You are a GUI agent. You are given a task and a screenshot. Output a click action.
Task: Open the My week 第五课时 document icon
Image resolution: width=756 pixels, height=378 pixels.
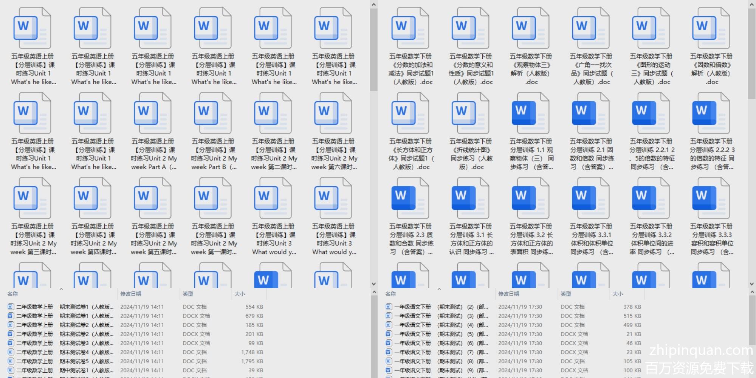pos(153,198)
